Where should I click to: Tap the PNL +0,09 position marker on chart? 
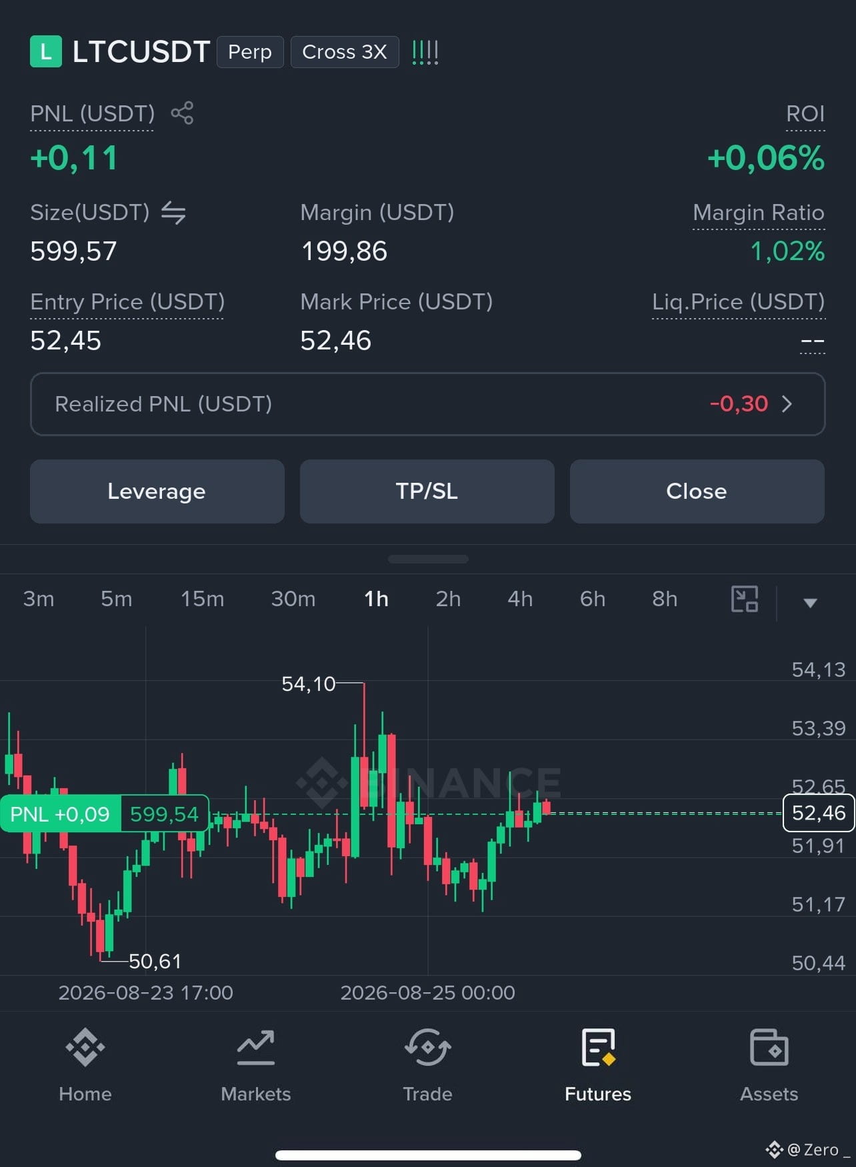coord(60,814)
